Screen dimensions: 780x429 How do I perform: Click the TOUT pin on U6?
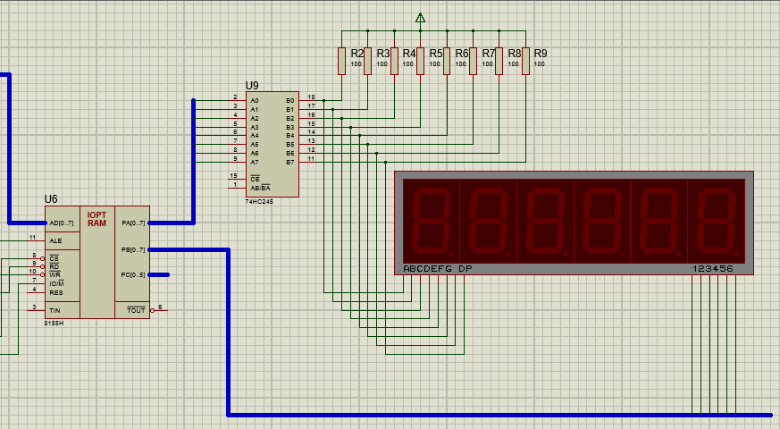[x=136, y=309]
